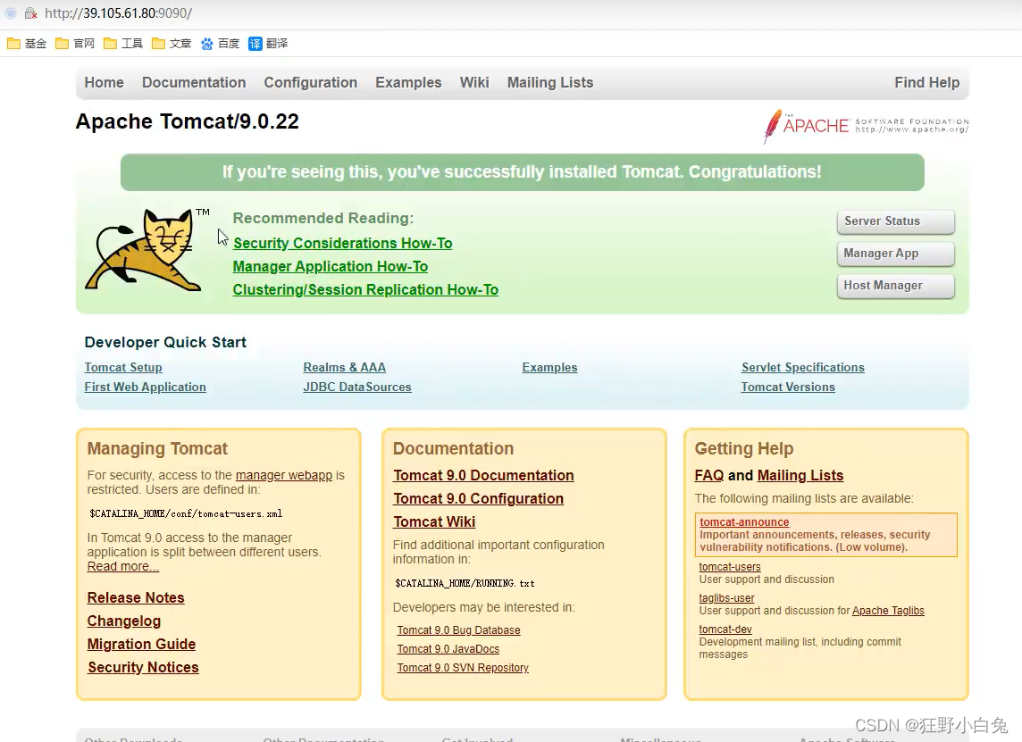Open the tomcat-announce mailing list link
Image resolution: width=1022 pixels, height=742 pixels.
[x=744, y=522]
